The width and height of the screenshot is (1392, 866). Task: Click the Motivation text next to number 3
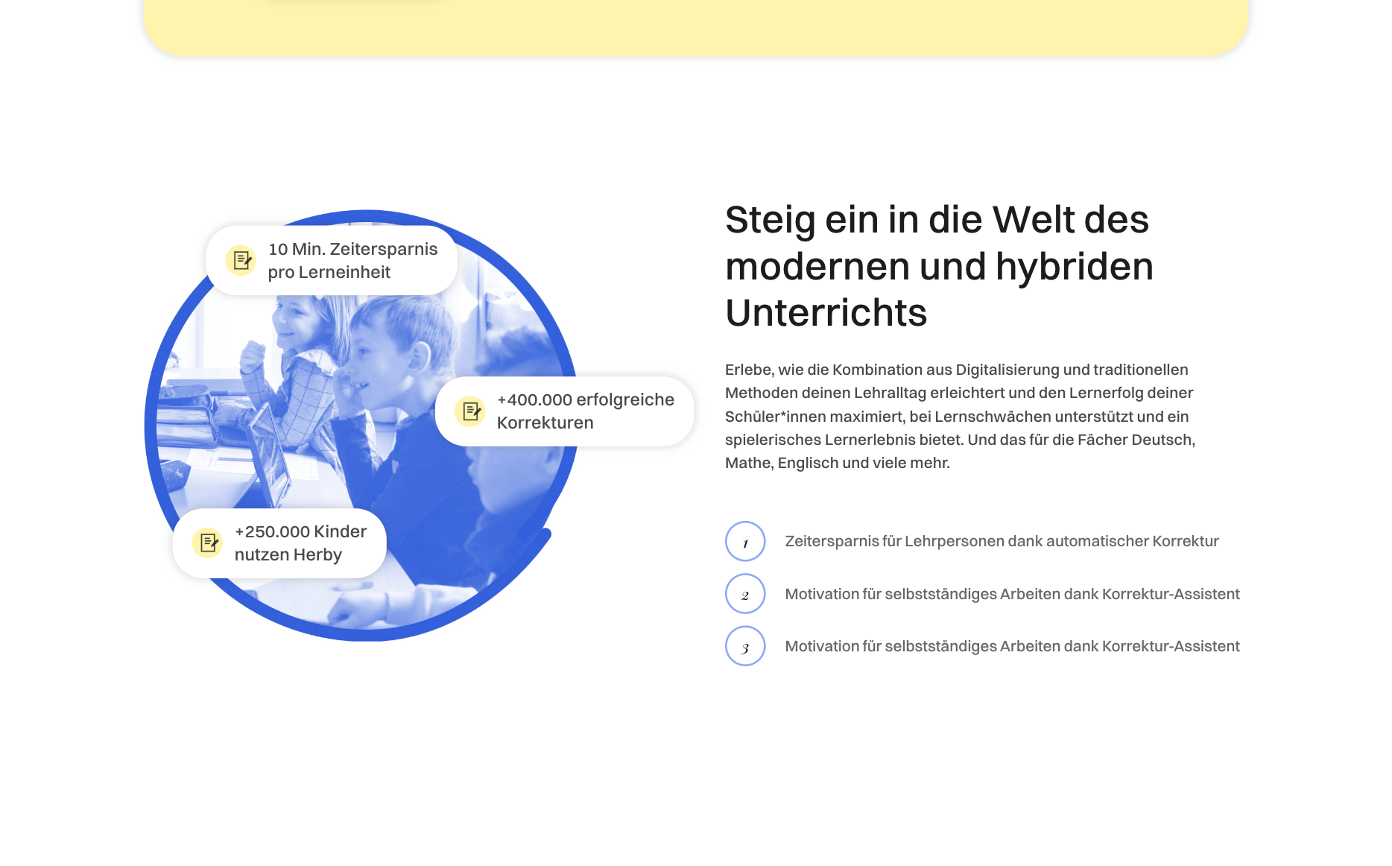(1012, 646)
